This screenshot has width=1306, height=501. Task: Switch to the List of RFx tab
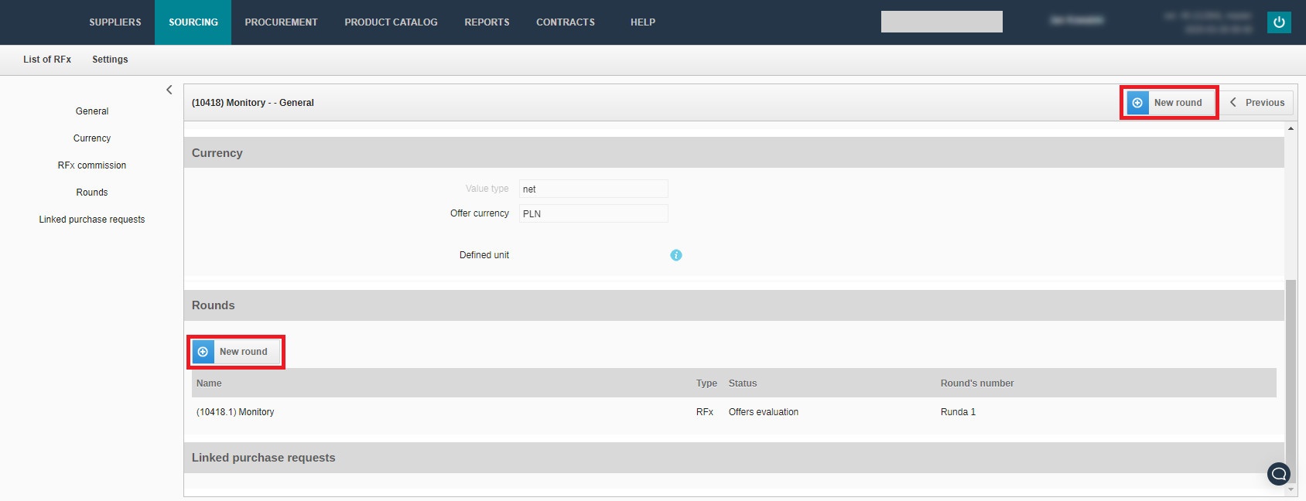(x=47, y=60)
